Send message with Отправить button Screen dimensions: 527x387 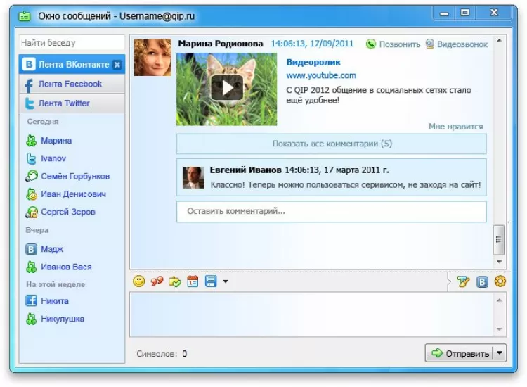[x=459, y=353]
